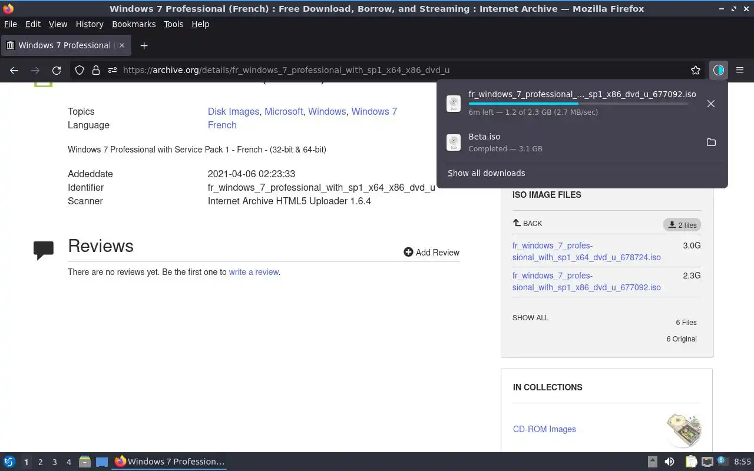The height and width of the screenshot is (471, 754).
Task: Click the CD-ROM Images collection link
Action: (544, 429)
